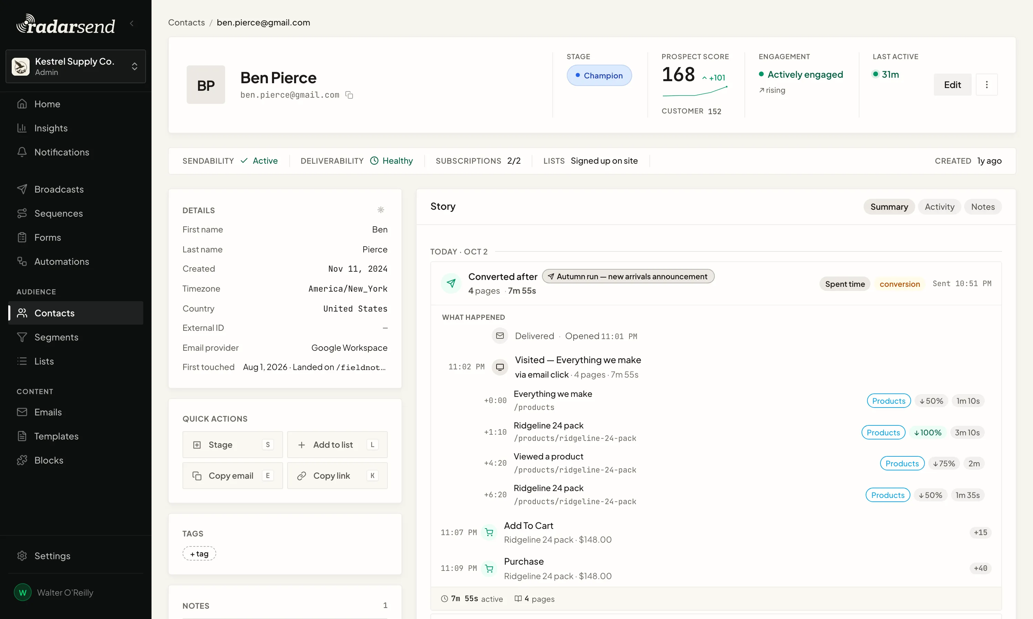The width and height of the screenshot is (1033, 619).
Task: Click Copy link quick action
Action: [x=337, y=476]
